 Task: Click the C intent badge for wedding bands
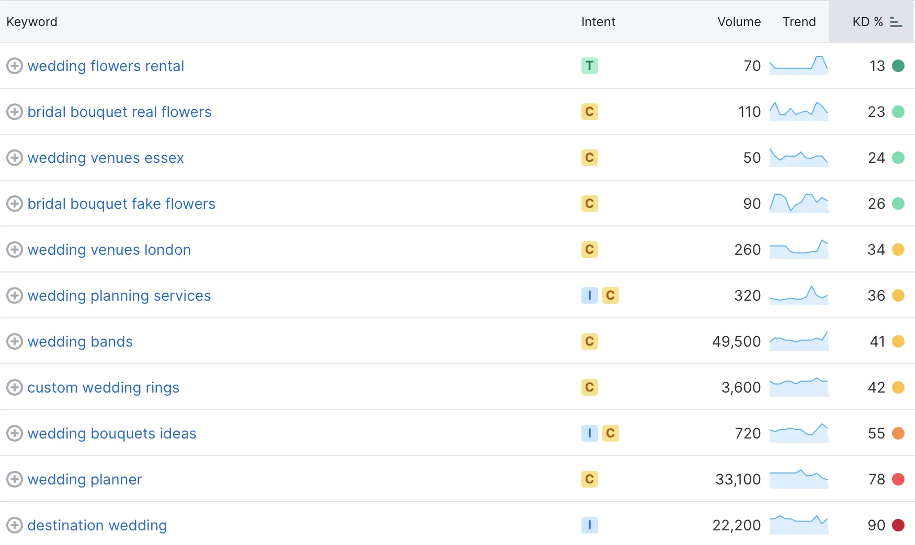(590, 341)
